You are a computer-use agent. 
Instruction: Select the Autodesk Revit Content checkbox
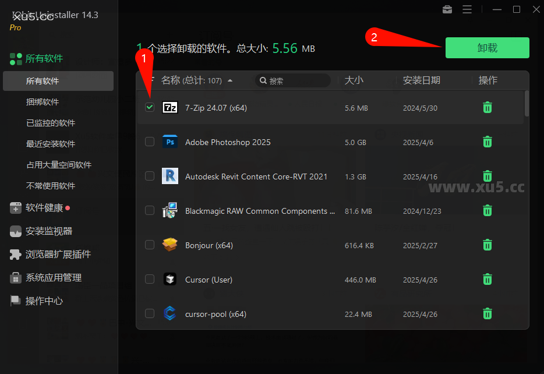coord(150,176)
